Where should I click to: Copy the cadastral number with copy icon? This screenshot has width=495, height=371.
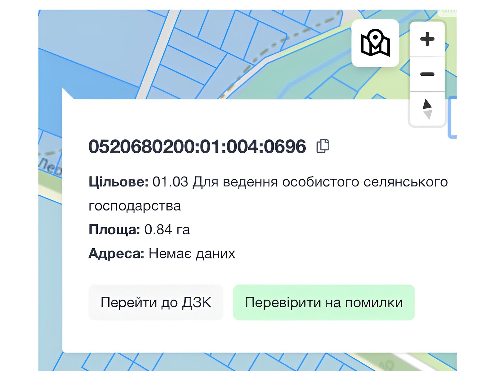point(323,146)
